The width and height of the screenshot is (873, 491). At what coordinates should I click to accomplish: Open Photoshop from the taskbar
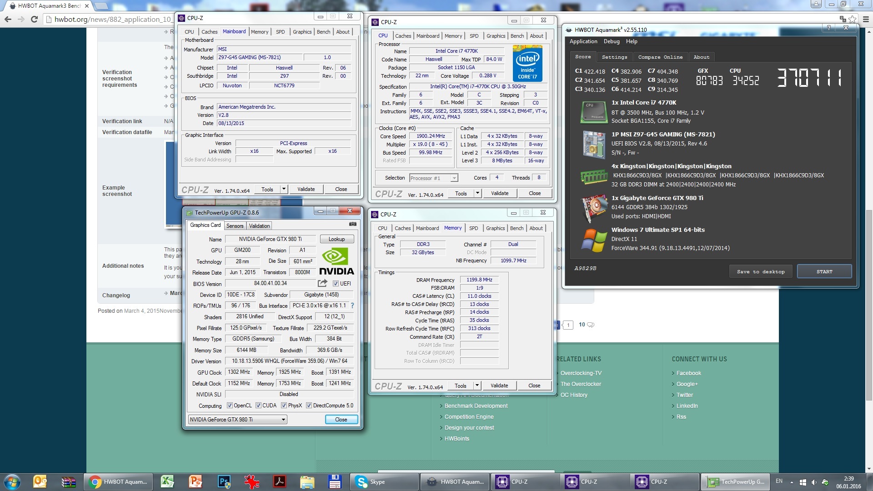coord(224,481)
